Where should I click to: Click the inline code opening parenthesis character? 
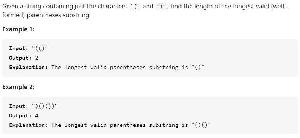135,7
